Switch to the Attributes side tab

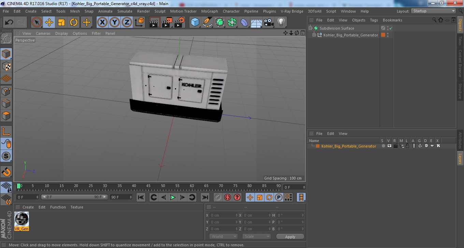point(460,140)
